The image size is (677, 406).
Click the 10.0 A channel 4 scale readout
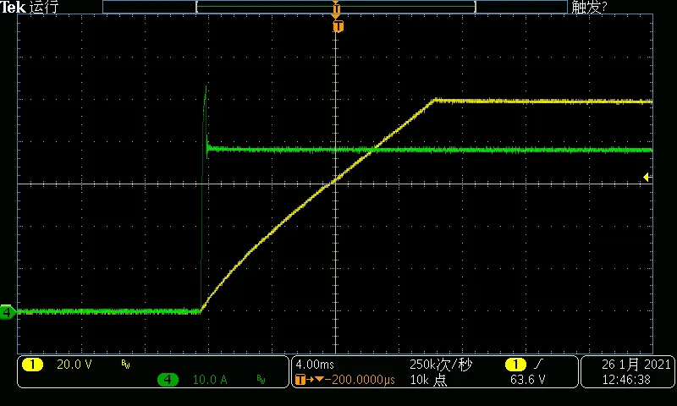coord(210,380)
